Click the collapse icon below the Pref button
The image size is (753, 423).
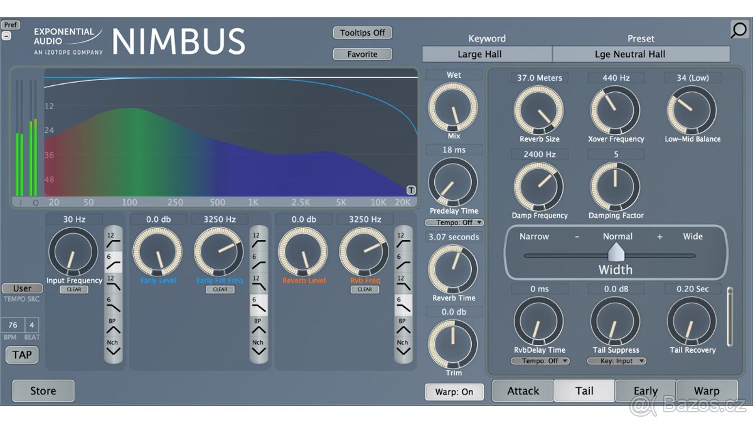[8, 35]
